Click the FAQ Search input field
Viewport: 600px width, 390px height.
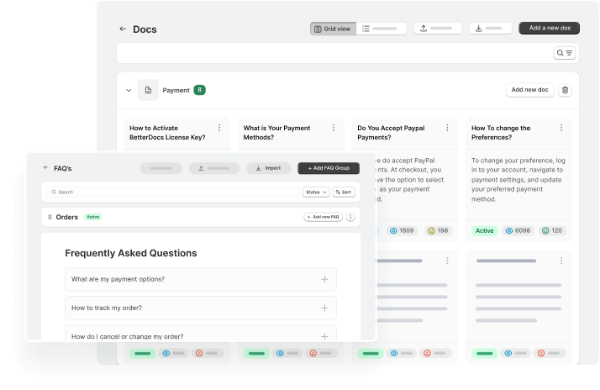168,192
